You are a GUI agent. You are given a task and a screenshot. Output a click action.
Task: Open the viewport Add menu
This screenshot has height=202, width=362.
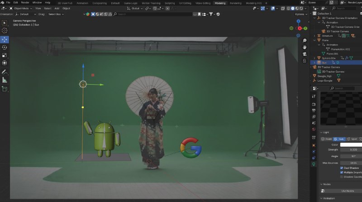(x=57, y=8)
